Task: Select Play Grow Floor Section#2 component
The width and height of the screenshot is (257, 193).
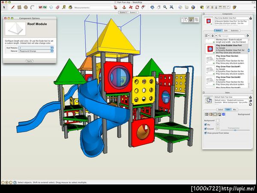Action: 226,81
